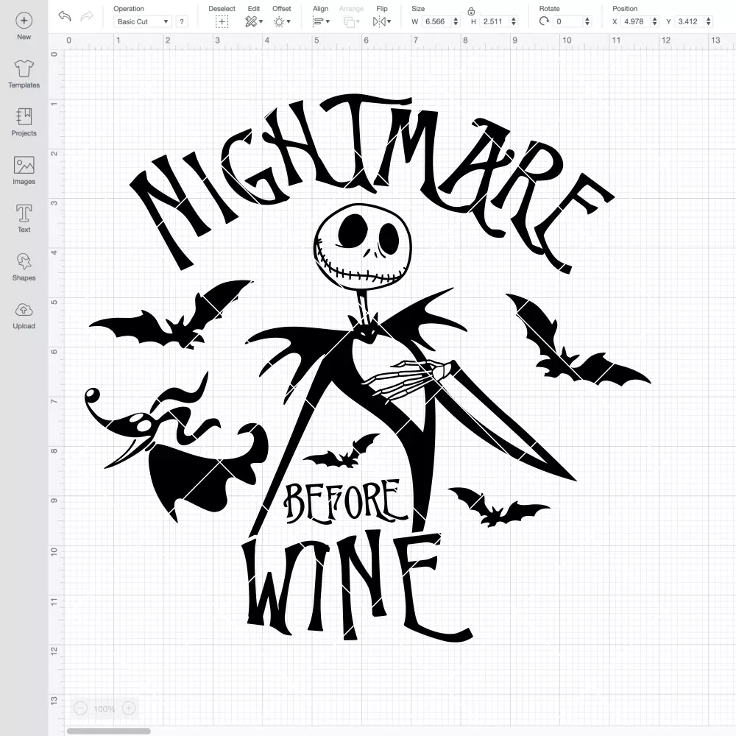Adjust the Y position stepper

pyautogui.click(x=709, y=21)
